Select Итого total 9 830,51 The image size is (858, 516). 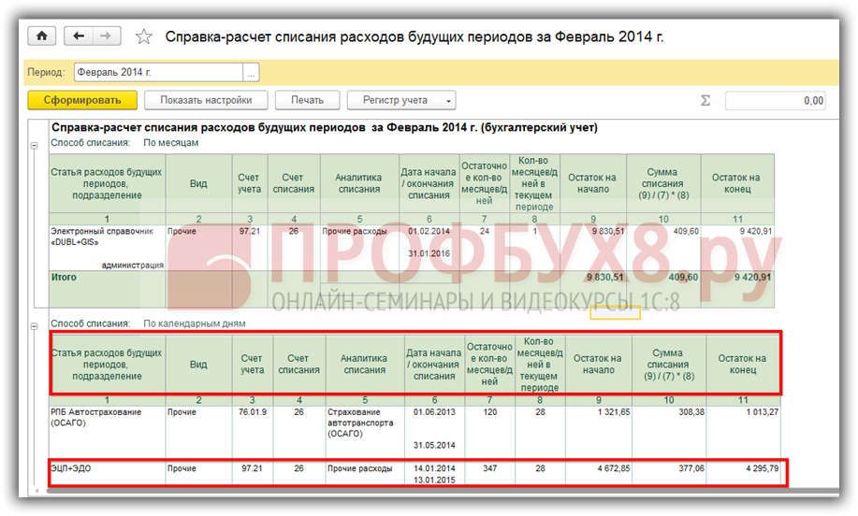pos(604,277)
